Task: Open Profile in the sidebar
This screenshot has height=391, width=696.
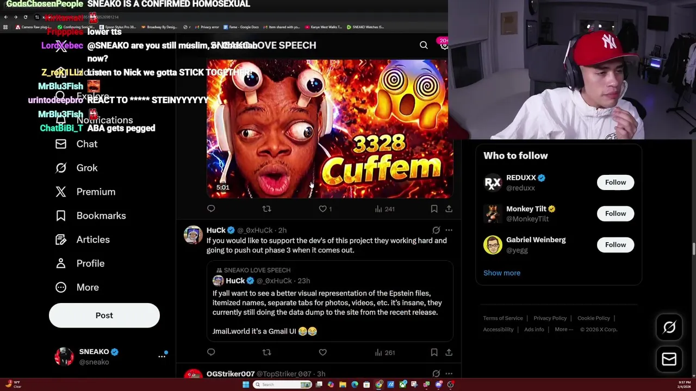Action: coord(79,263)
